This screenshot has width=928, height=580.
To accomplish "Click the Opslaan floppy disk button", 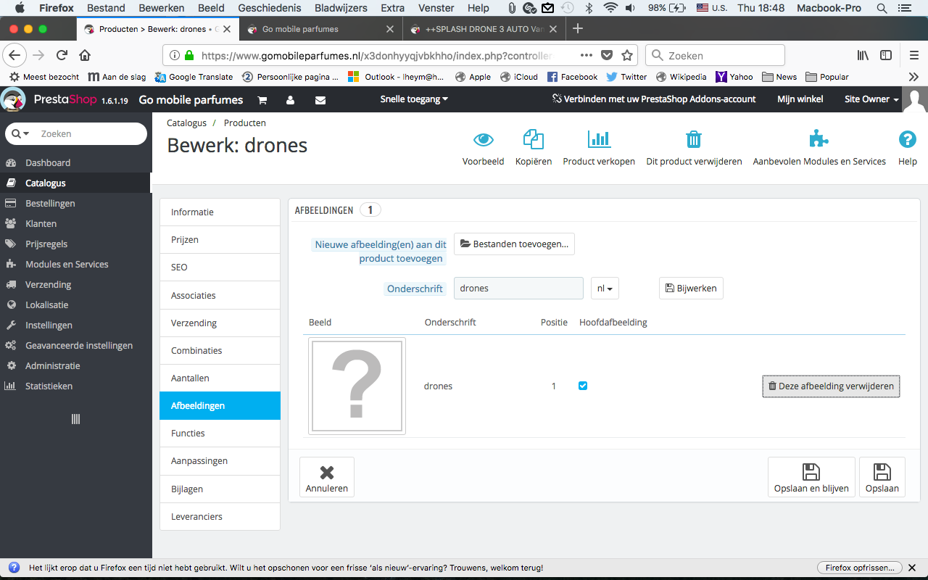I will (x=882, y=477).
